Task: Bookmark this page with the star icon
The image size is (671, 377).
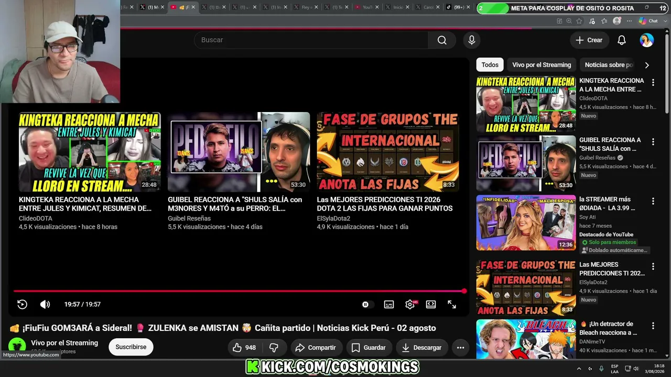Action: point(579,21)
